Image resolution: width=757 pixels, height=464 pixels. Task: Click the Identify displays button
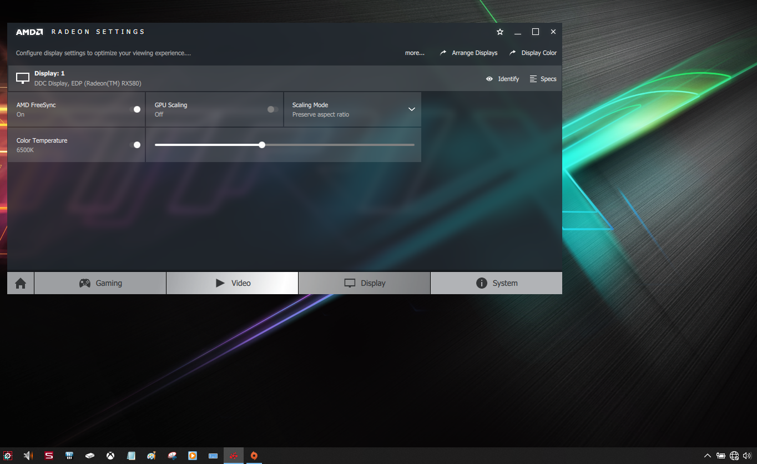[x=503, y=79]
